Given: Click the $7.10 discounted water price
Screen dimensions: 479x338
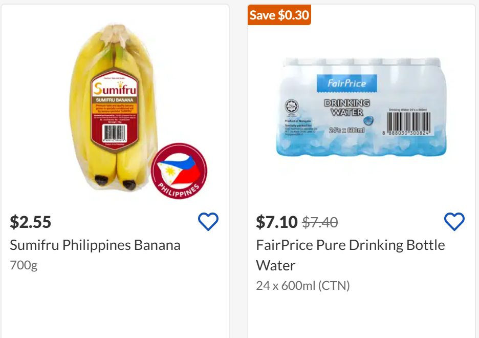Looking at the screenshot, I should (277, 222).
